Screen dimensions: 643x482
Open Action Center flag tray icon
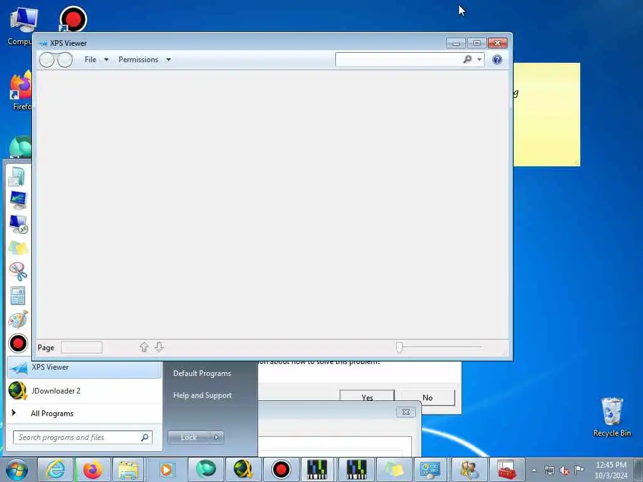click(x=579, y=469)
